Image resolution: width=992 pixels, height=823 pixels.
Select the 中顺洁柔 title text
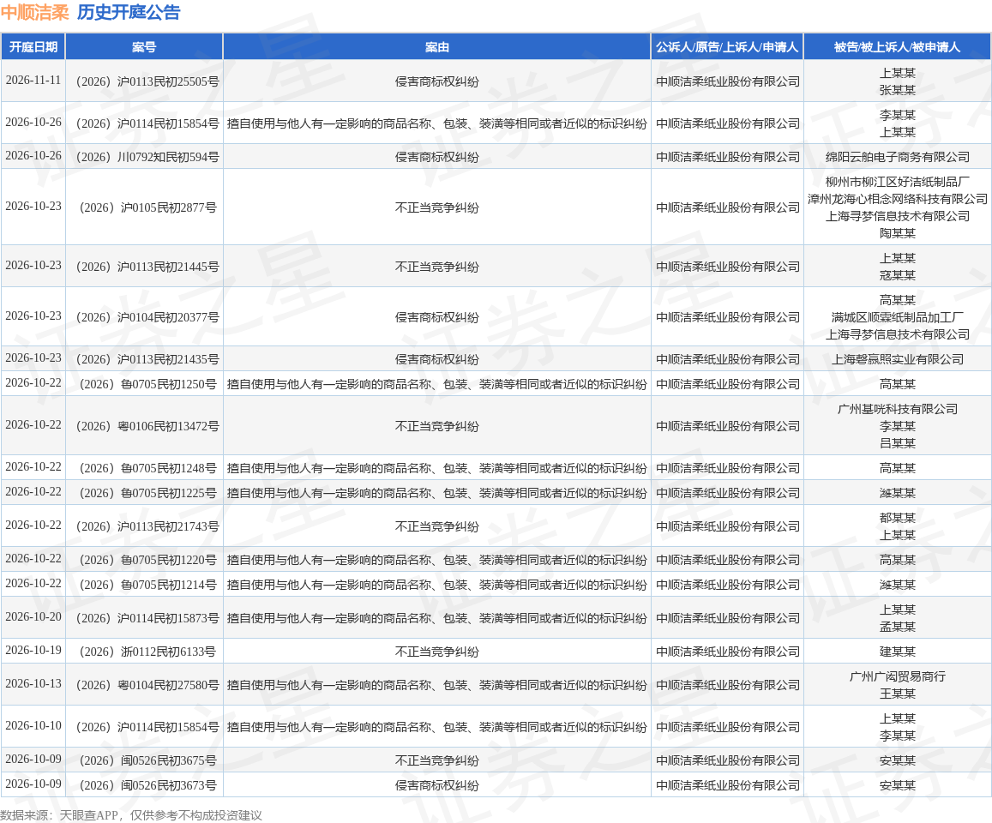[35, 12]
